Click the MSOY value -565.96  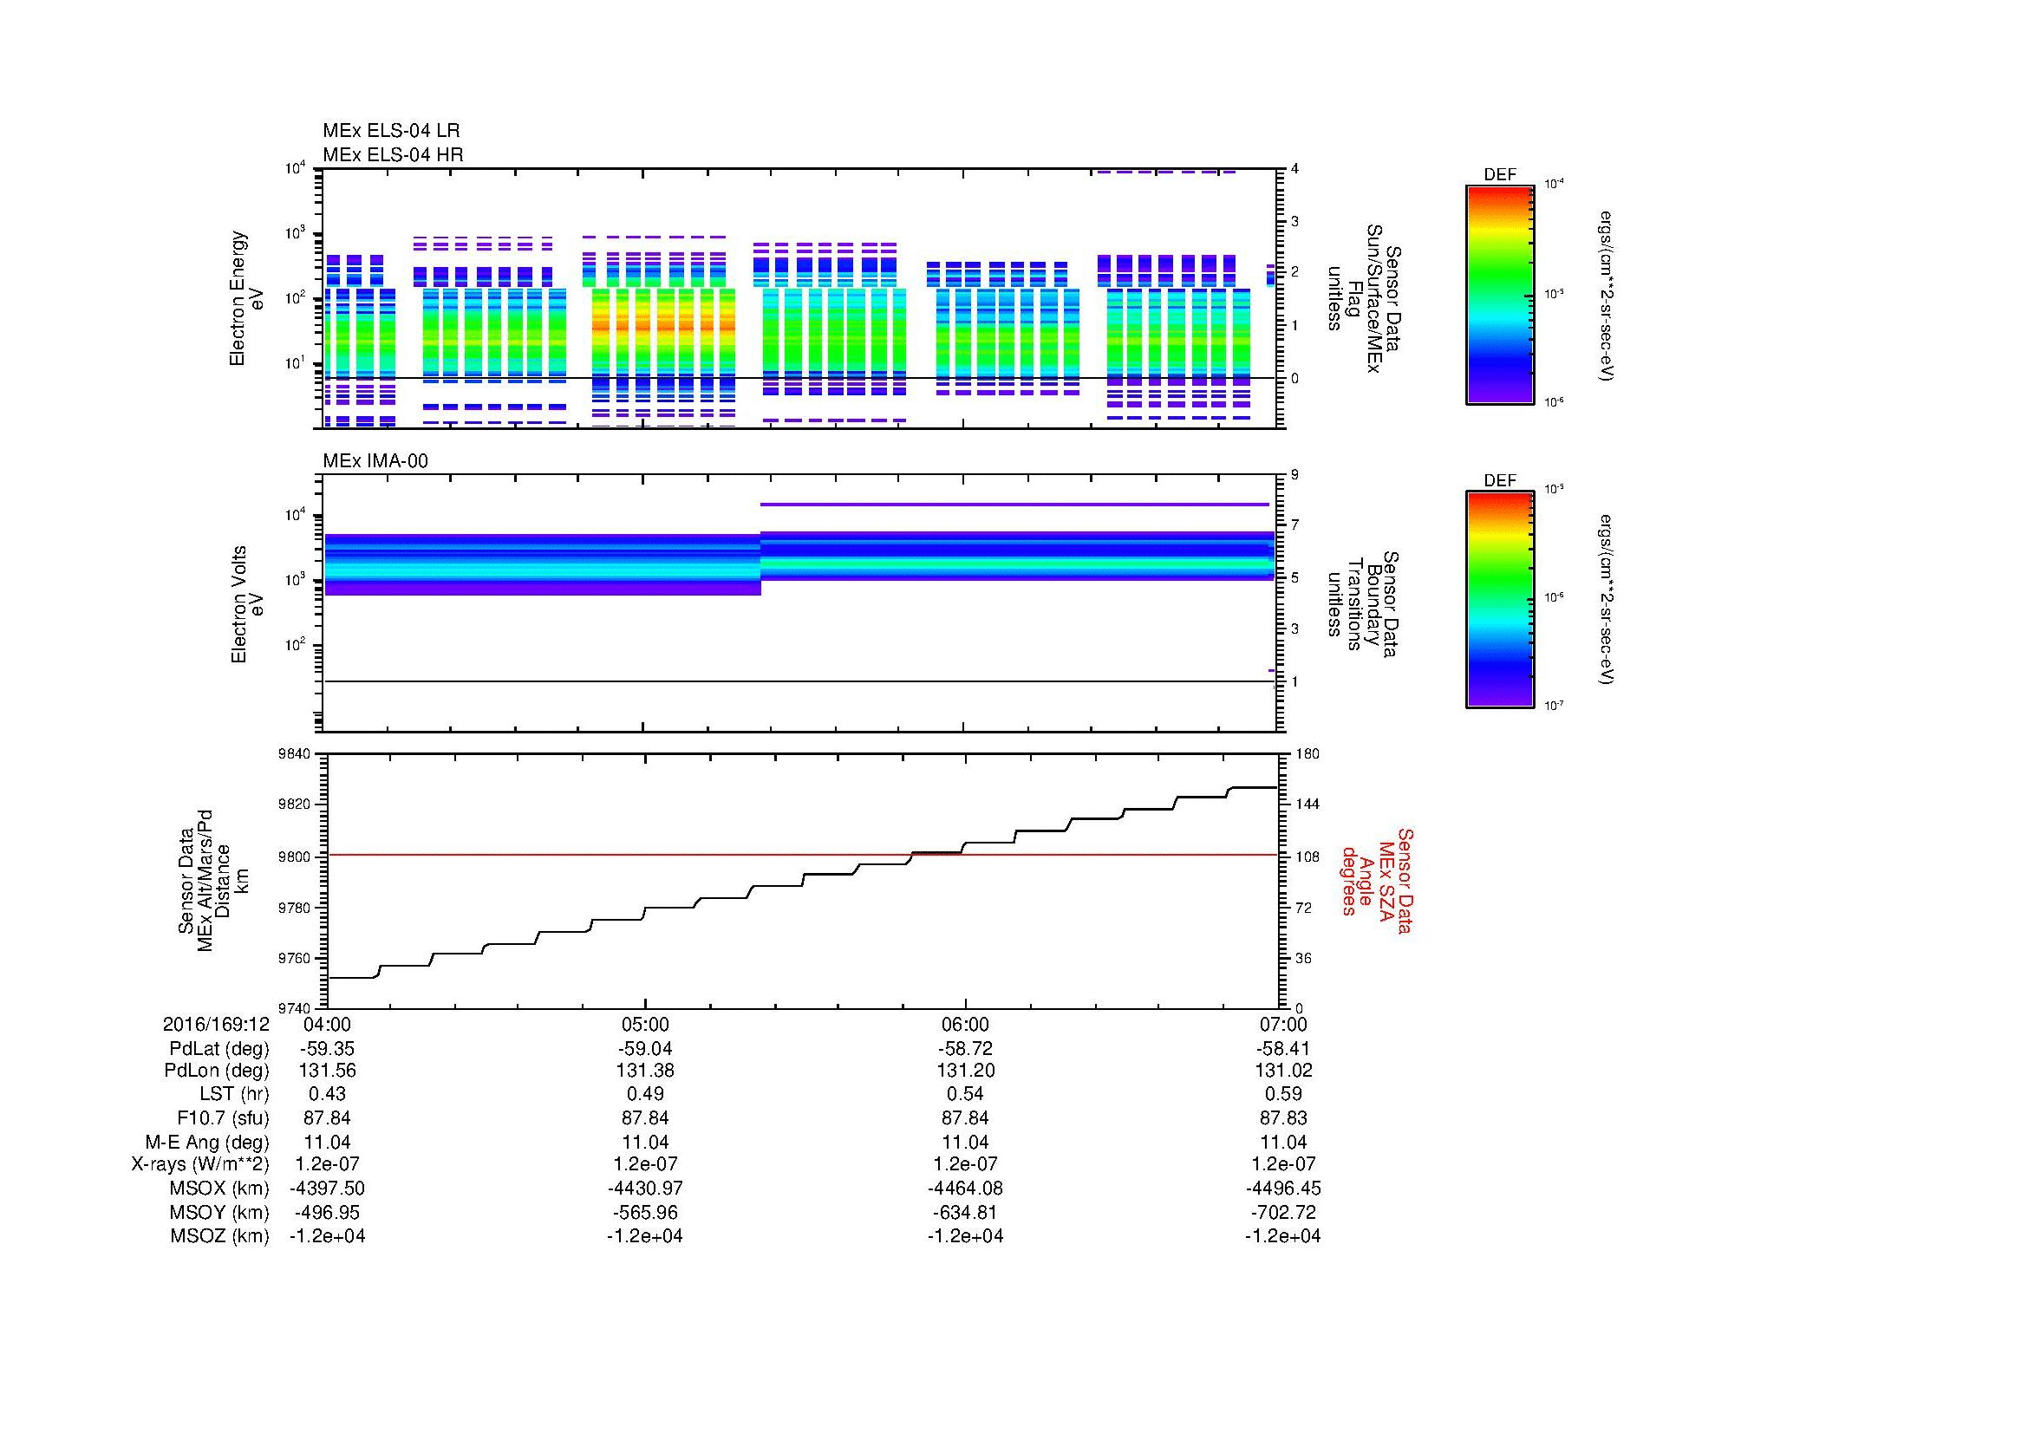646,1212
